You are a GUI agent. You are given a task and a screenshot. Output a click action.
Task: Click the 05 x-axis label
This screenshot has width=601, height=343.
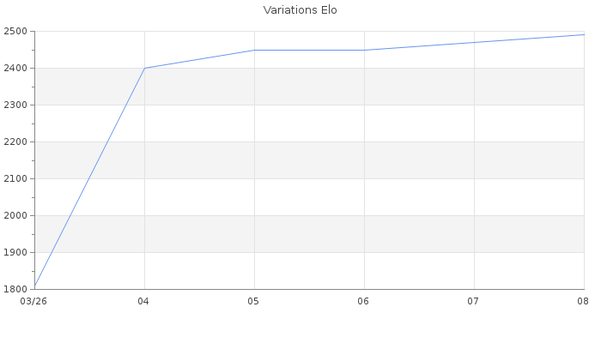coord(253,301)
